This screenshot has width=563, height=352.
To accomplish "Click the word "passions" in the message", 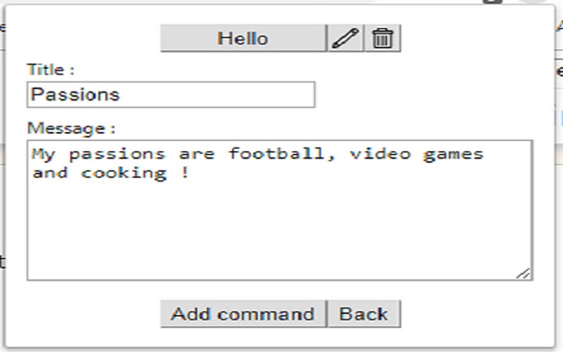I will [x=116, y=153].
